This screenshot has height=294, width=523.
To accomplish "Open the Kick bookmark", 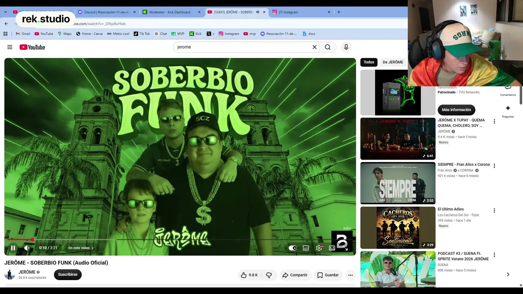I will tap(196, 34).
